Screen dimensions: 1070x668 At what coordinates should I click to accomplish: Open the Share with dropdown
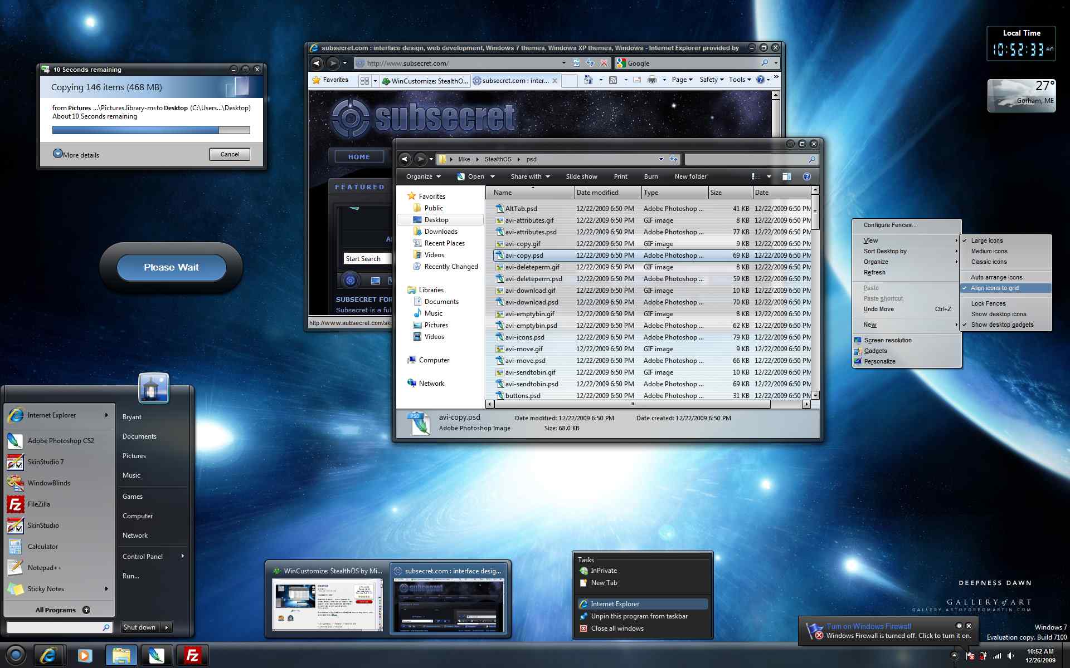coord(530,176)
